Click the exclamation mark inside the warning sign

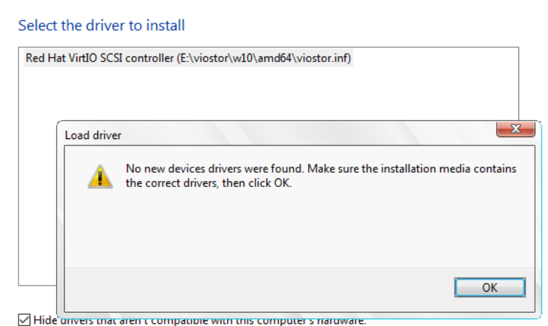click(x=100, y=178)
